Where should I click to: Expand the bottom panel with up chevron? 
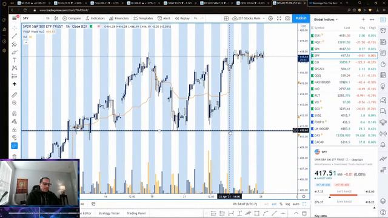point(296,213)
